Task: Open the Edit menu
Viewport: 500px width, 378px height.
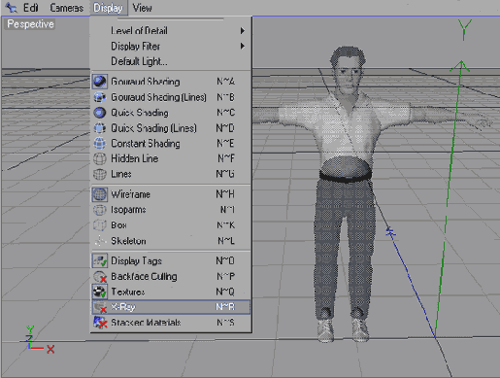Action: [31, 8]
